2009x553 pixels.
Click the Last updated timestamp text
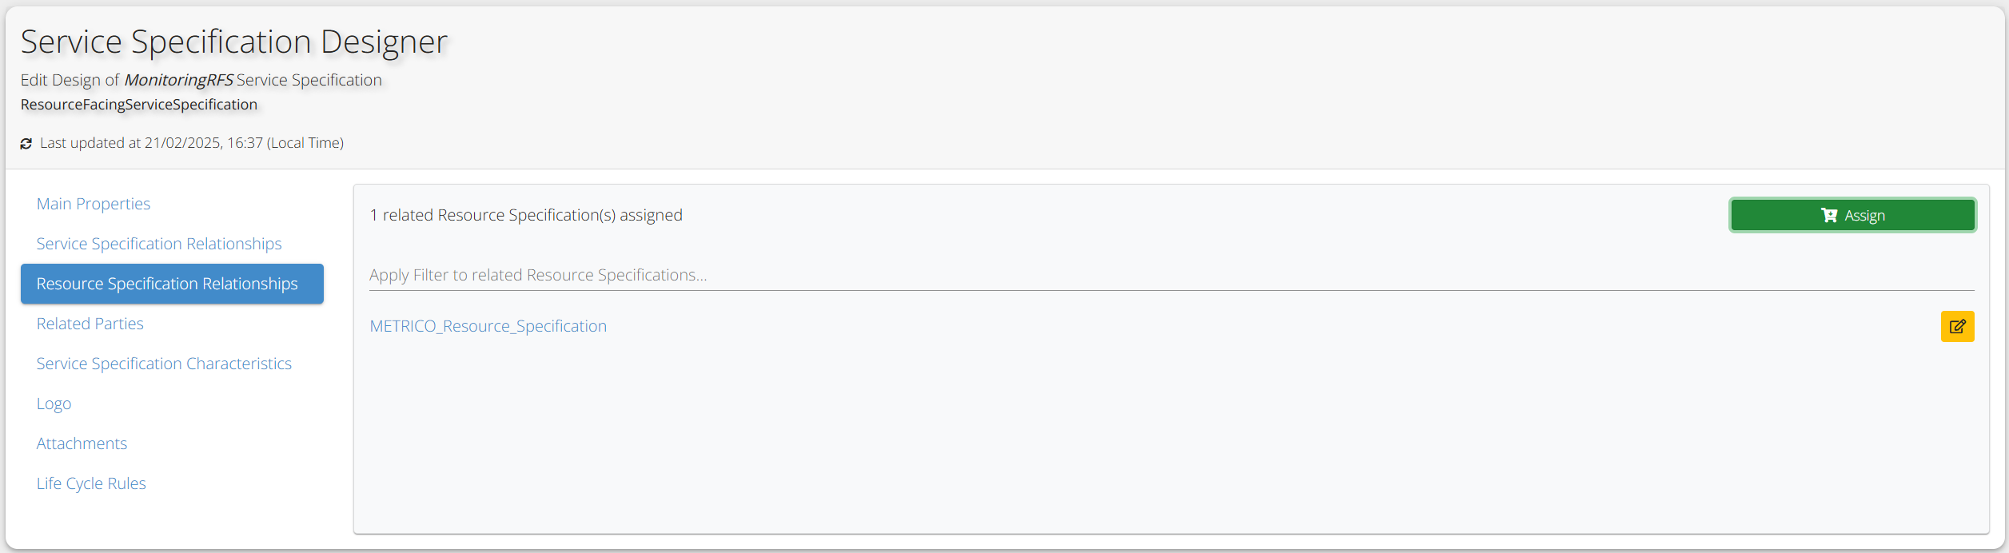pyautogui.click(x=192, y=143)
